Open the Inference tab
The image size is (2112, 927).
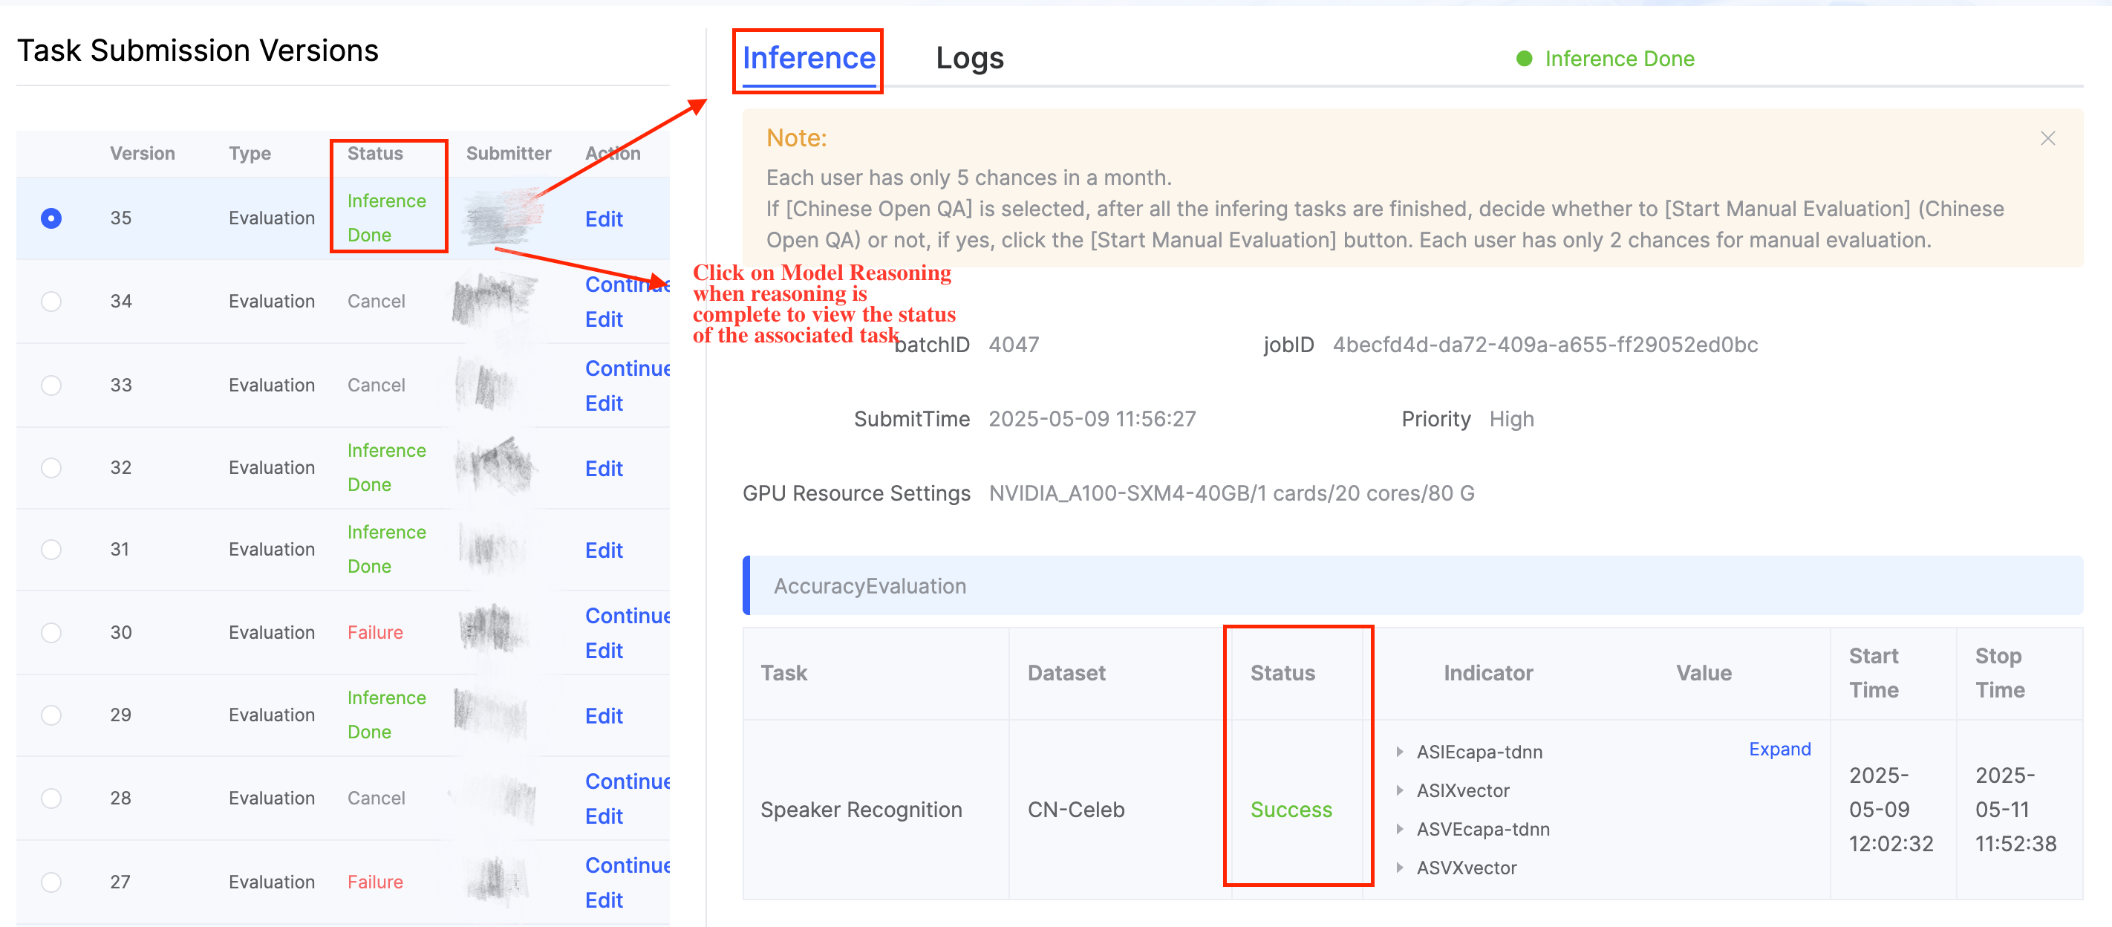click(x=809, y=59)
